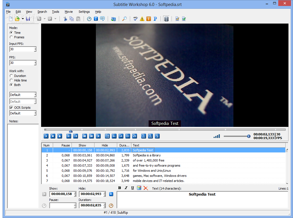Click the Cut scissors icon
This screenshot has width=293, height=218.
(x=65, y=19)
